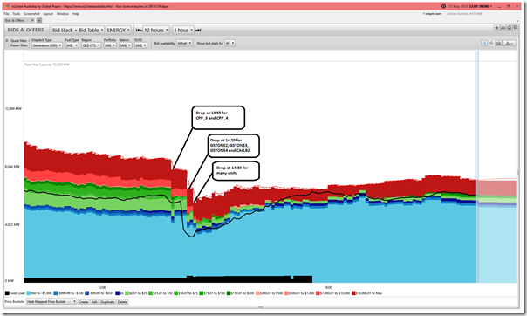Click the $10,000.01 to Max legend swatch
This screenshot has height=316, width=527.
pos(353,293)
